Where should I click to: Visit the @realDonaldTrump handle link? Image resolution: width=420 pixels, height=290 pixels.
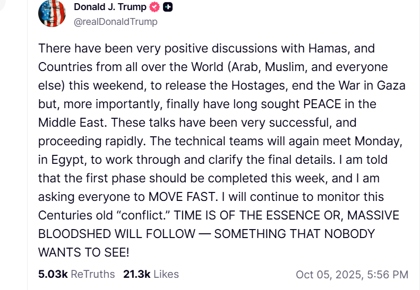(115, 22)
